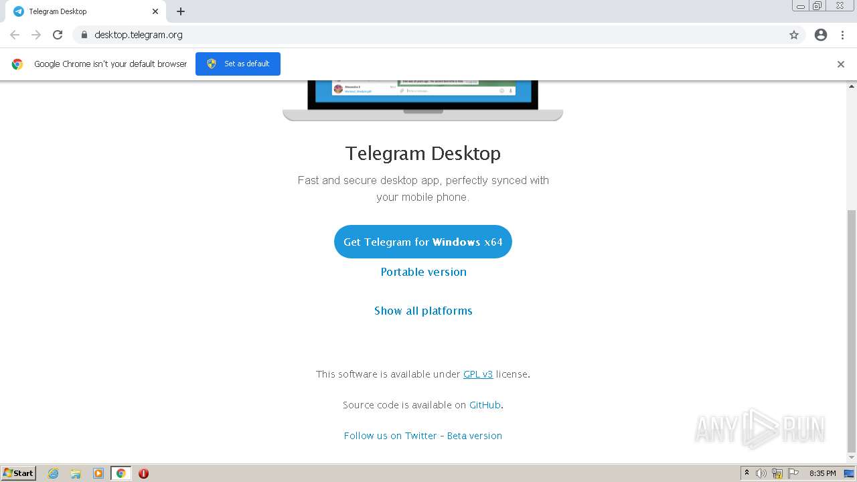The width and height of the screenshot is (857, 482).
Task: Close the Telegram Desktop tab
Action: (155, 11)
